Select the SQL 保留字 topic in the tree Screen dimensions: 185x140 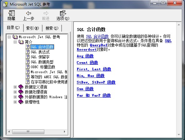[x=40, y=57]
